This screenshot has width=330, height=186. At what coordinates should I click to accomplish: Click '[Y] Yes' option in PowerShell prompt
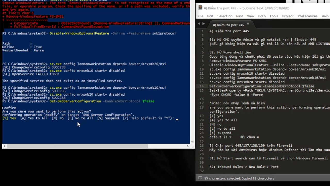click(9, 118)
